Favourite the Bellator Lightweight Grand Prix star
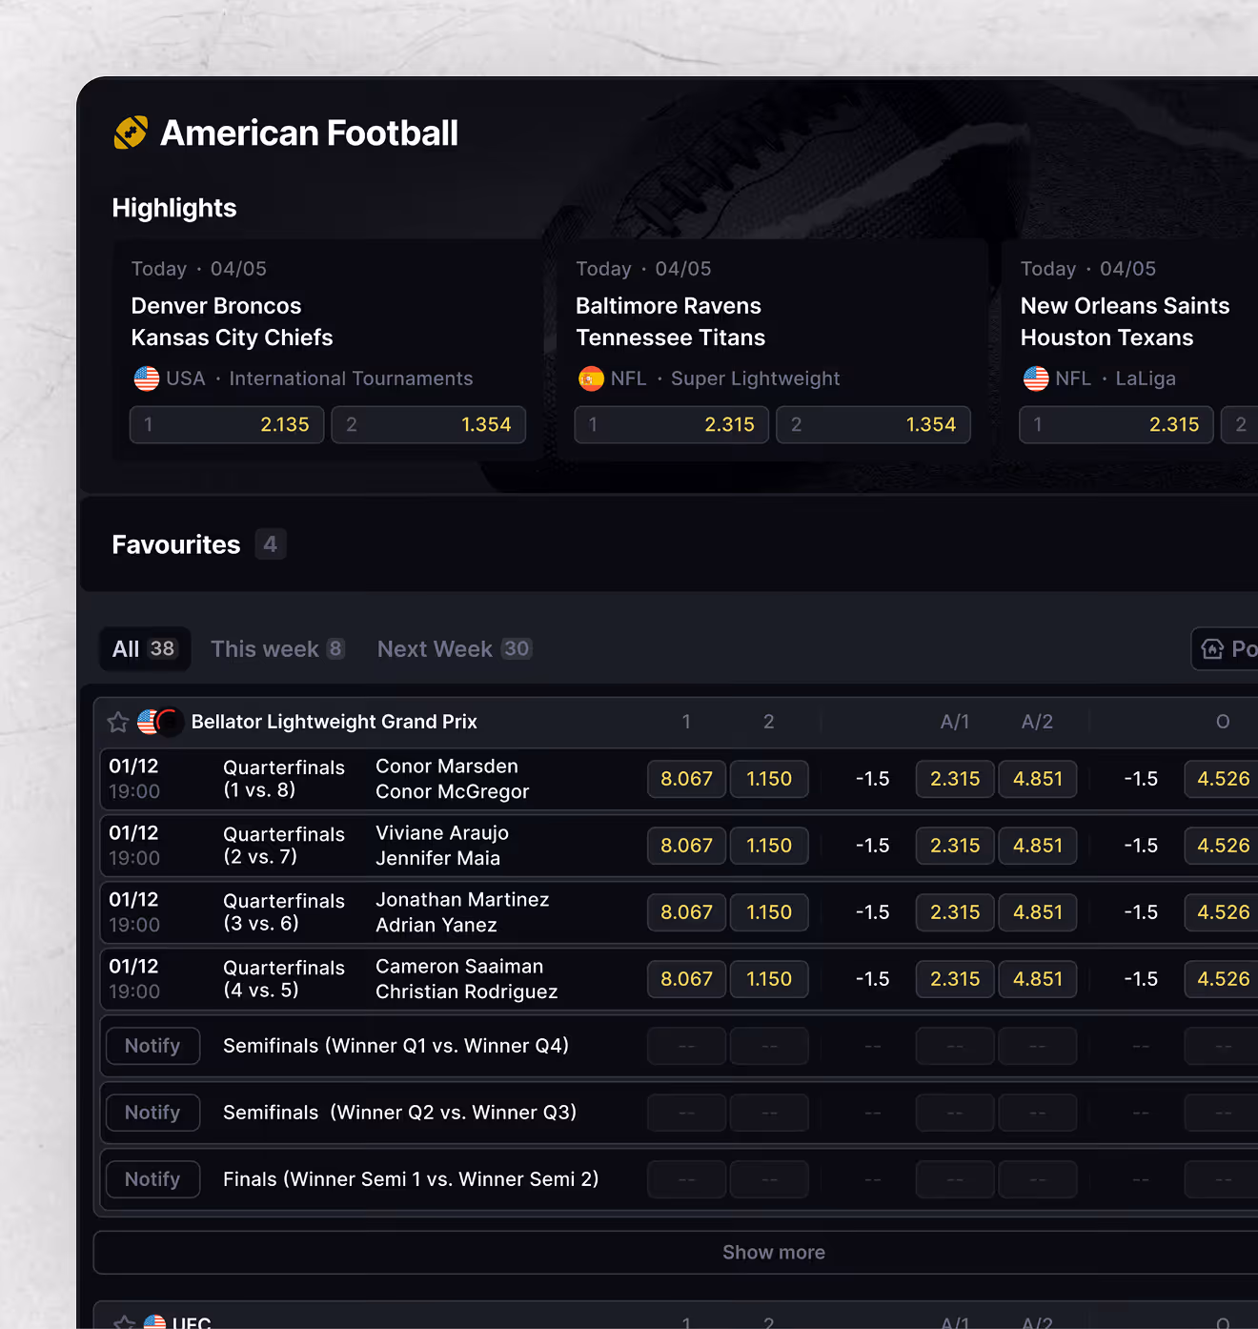This screenshot has width=1258, height=1329. tap(118, 723)
